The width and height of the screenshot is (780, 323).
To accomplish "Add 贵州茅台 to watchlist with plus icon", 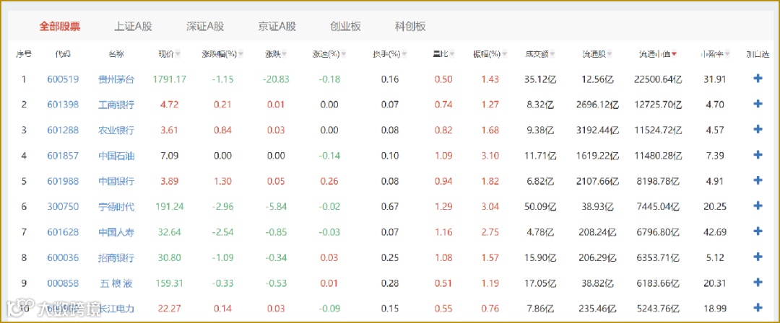I will click(758, 79).
